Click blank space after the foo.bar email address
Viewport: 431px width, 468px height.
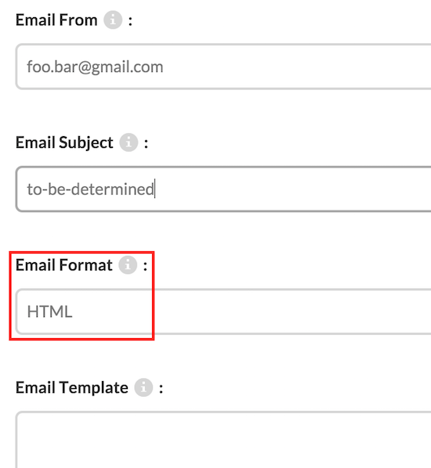296,67
